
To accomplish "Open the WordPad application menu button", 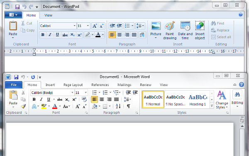I will coord(13,15).
